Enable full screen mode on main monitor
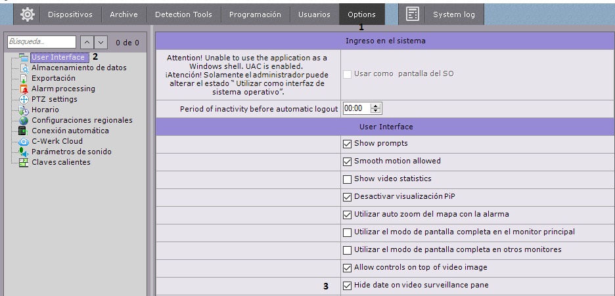Image resolution: width=615 pixels, height=296 pixels. coord(347,232)
